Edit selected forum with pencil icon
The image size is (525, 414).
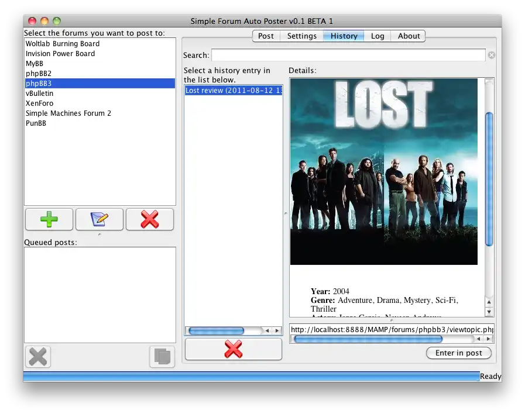point(99,219)
